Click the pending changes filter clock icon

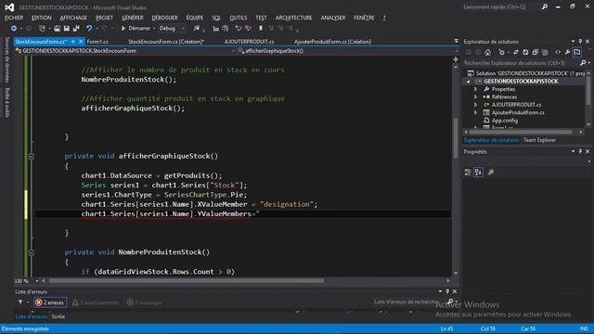click(x=501, y=52)
